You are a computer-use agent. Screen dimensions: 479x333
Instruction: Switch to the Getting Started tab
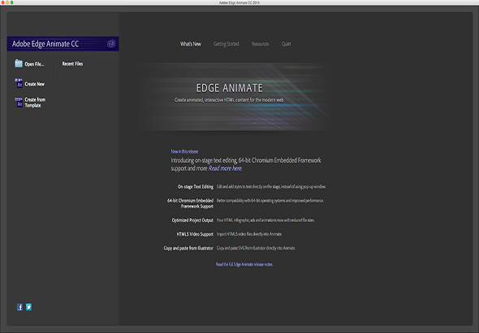[x=226, y=44]
